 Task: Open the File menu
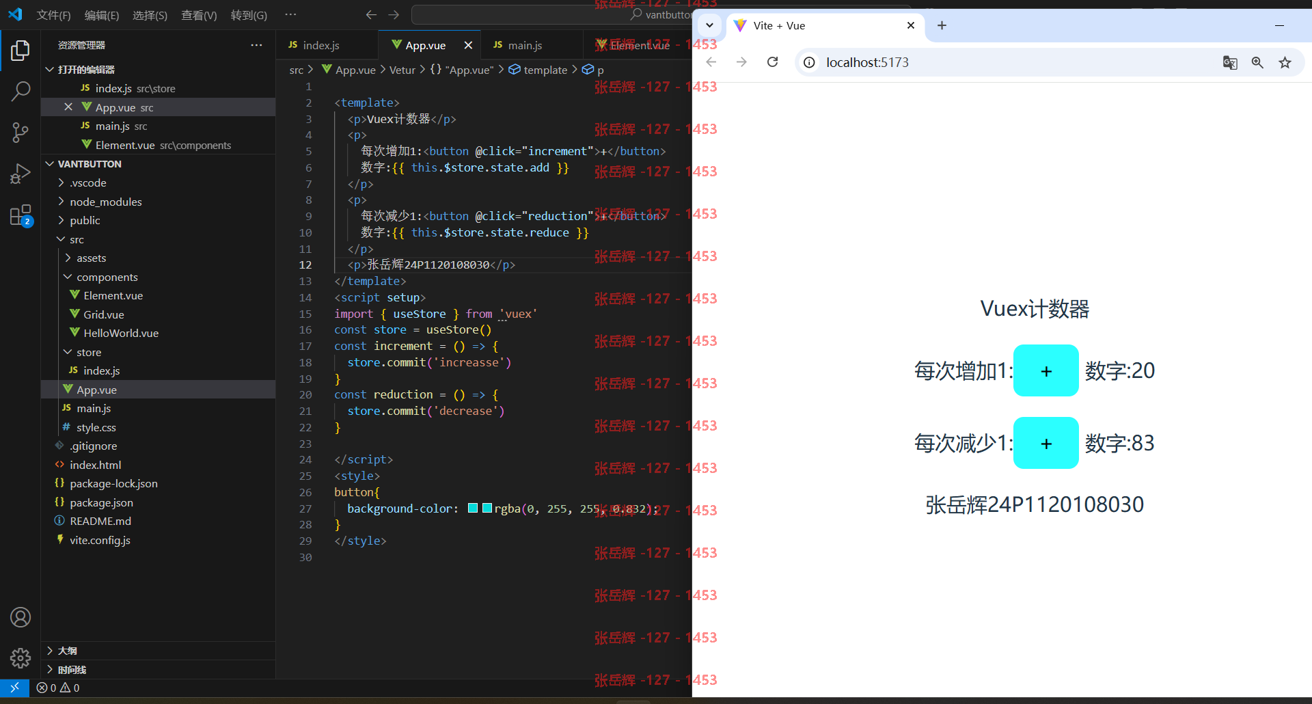pyautogui.click(x=53, y=15)
